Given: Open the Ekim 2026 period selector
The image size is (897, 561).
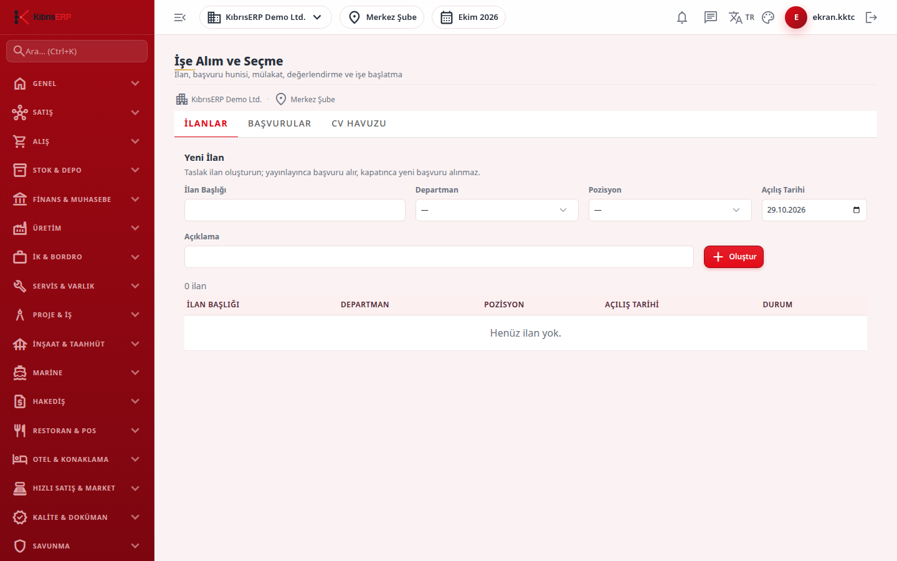Looking at the screenshot, I should (468, 17).
